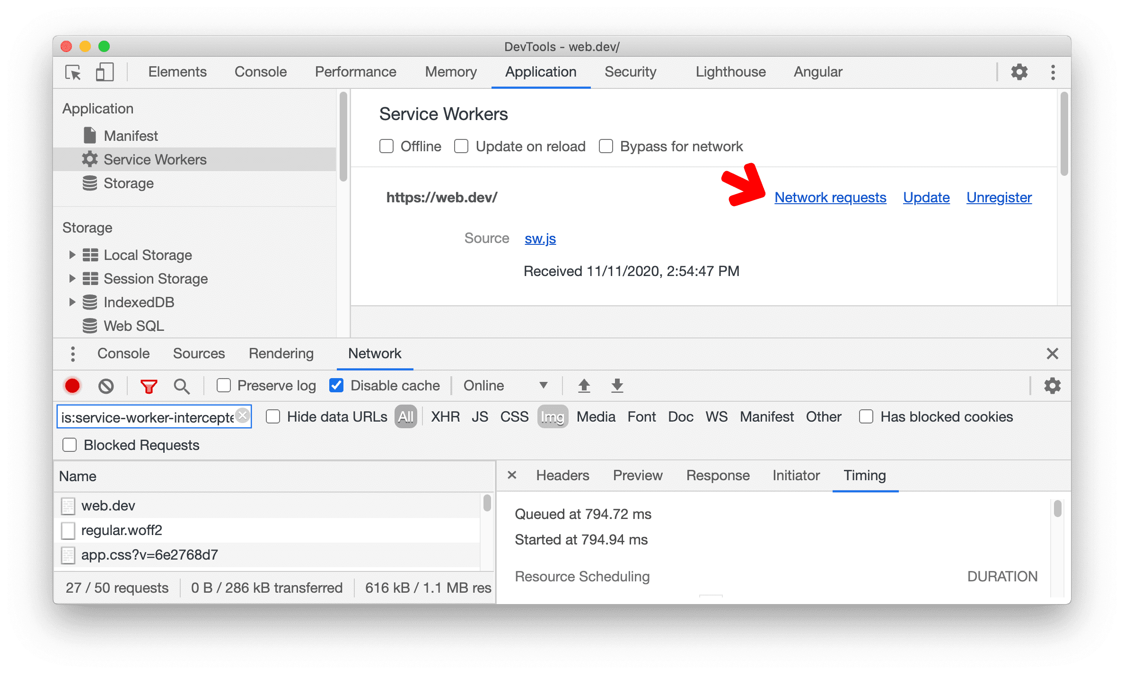Viewport: 1124px width, 674px height.
Task: Switch to the Console tab in bottom panel
Action: click(x=123, y=353)
